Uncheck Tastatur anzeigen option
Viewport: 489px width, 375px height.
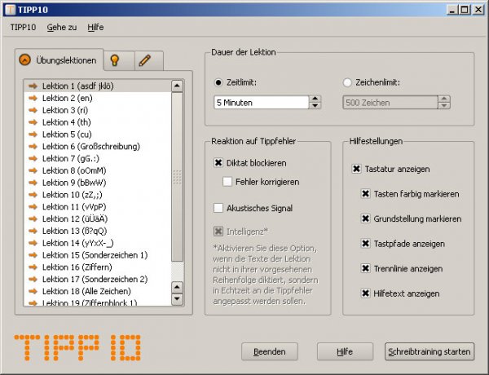pyautogui.click(x=356, y=170)
